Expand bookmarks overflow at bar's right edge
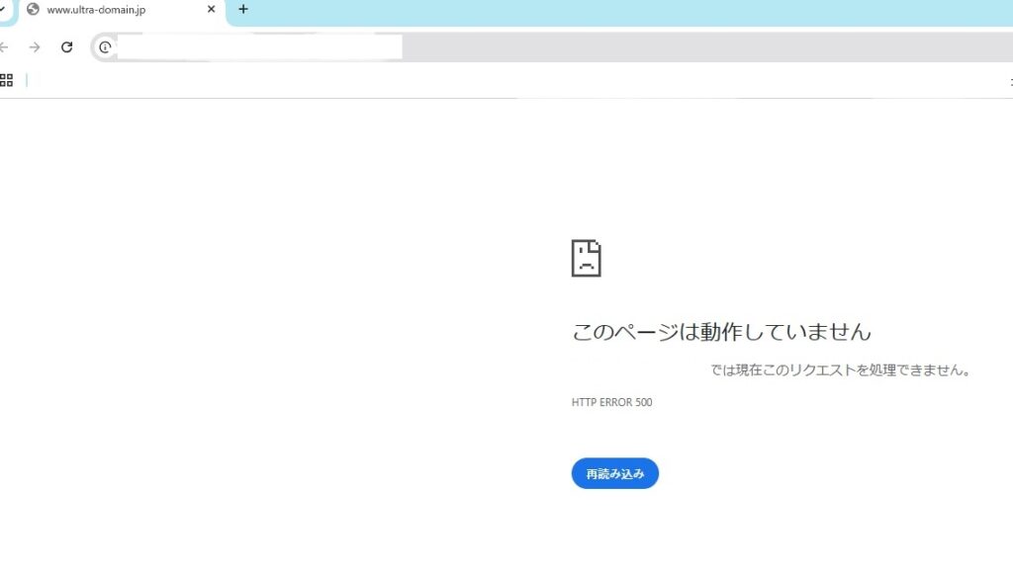The width and height of the screenshot is (1013, 570). coord(1008,80)
